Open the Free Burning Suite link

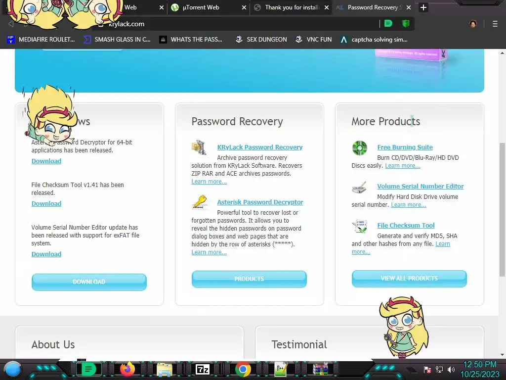pyautogui.click(x=405, y=147)
